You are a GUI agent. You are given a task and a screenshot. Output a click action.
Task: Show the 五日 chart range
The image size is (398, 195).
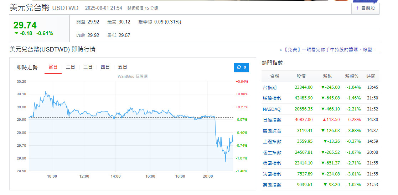tap(123, 67)
